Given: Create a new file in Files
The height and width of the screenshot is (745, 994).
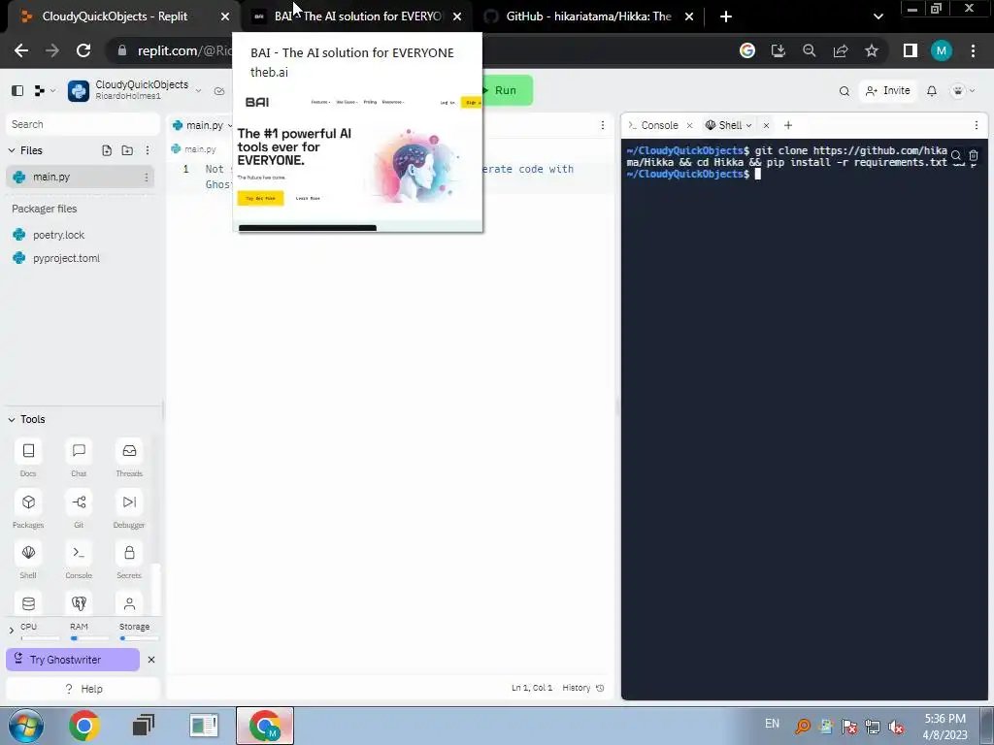Looking at the screenshot, I should click(x=107, y=150).
